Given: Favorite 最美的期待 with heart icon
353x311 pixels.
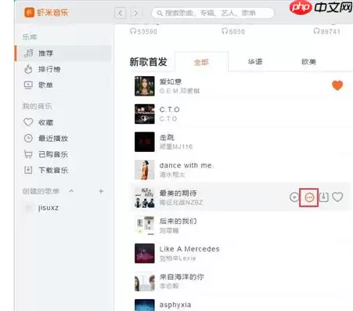Looking at the screenshot, I should click(x=337, y=197).
